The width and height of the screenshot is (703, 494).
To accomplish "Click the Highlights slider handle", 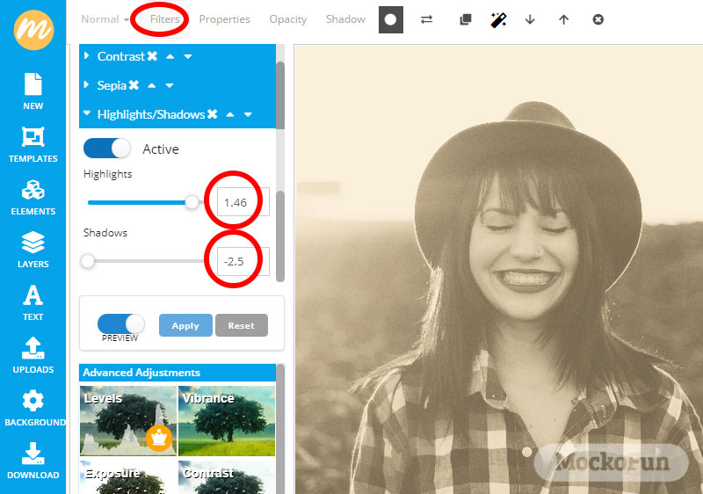I will (192, 202).
